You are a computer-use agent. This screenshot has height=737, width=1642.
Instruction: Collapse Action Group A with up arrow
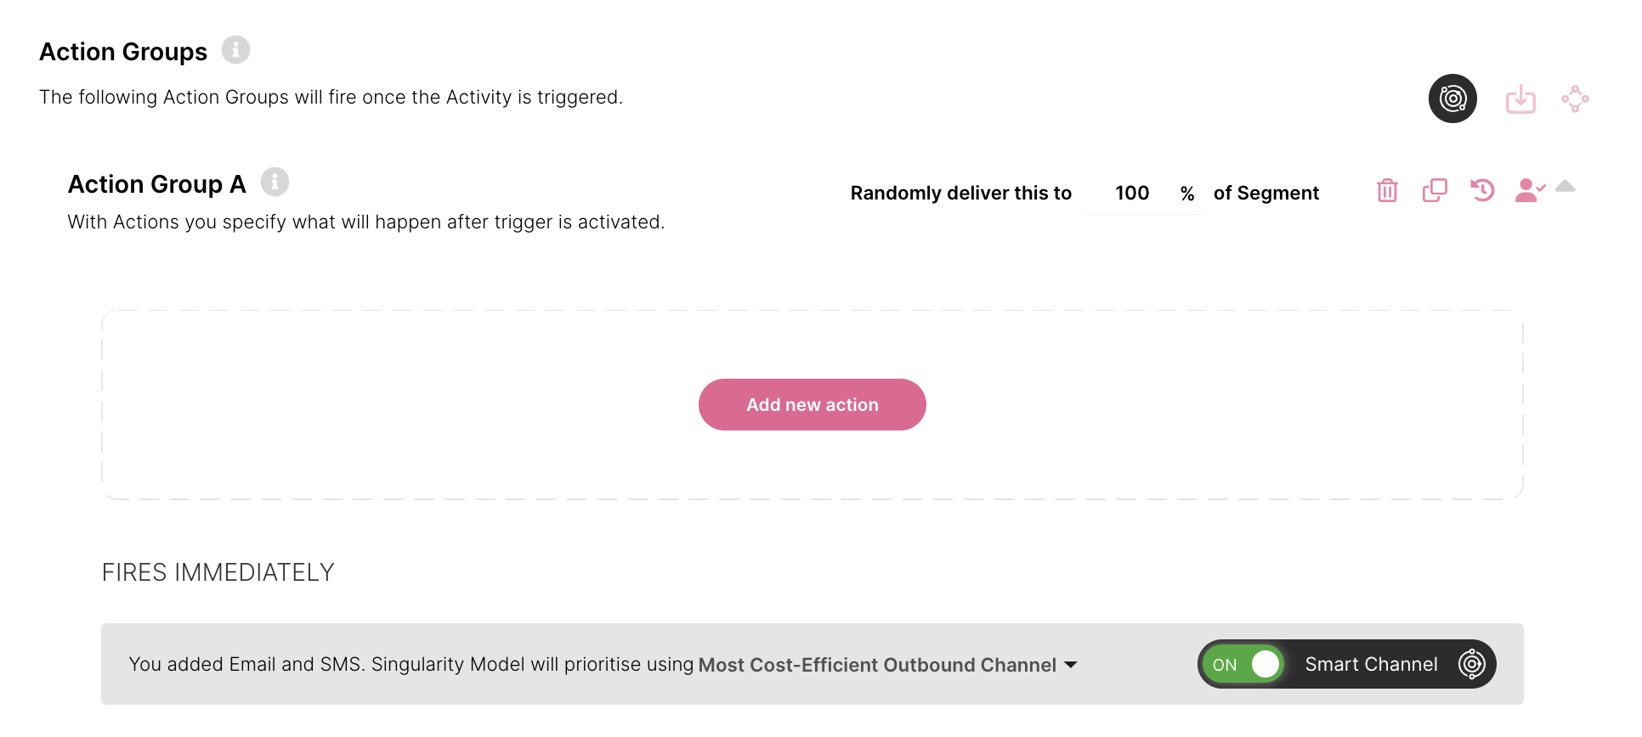click(1566, 187)
